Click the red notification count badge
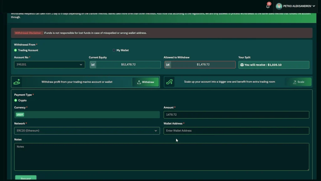This screenshot has height=181, width=321. [x=269, y=4]
